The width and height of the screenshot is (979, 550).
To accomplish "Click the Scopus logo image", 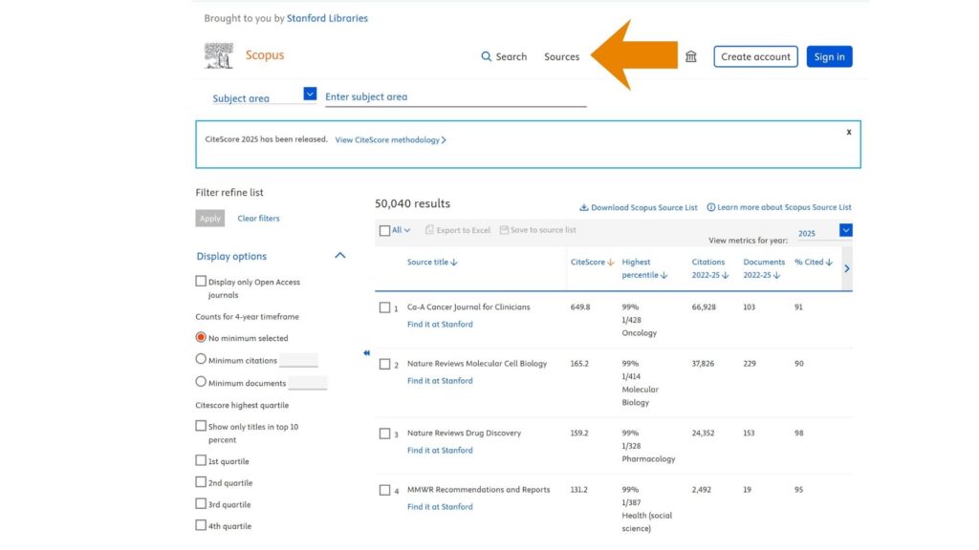I will [219, 55].
